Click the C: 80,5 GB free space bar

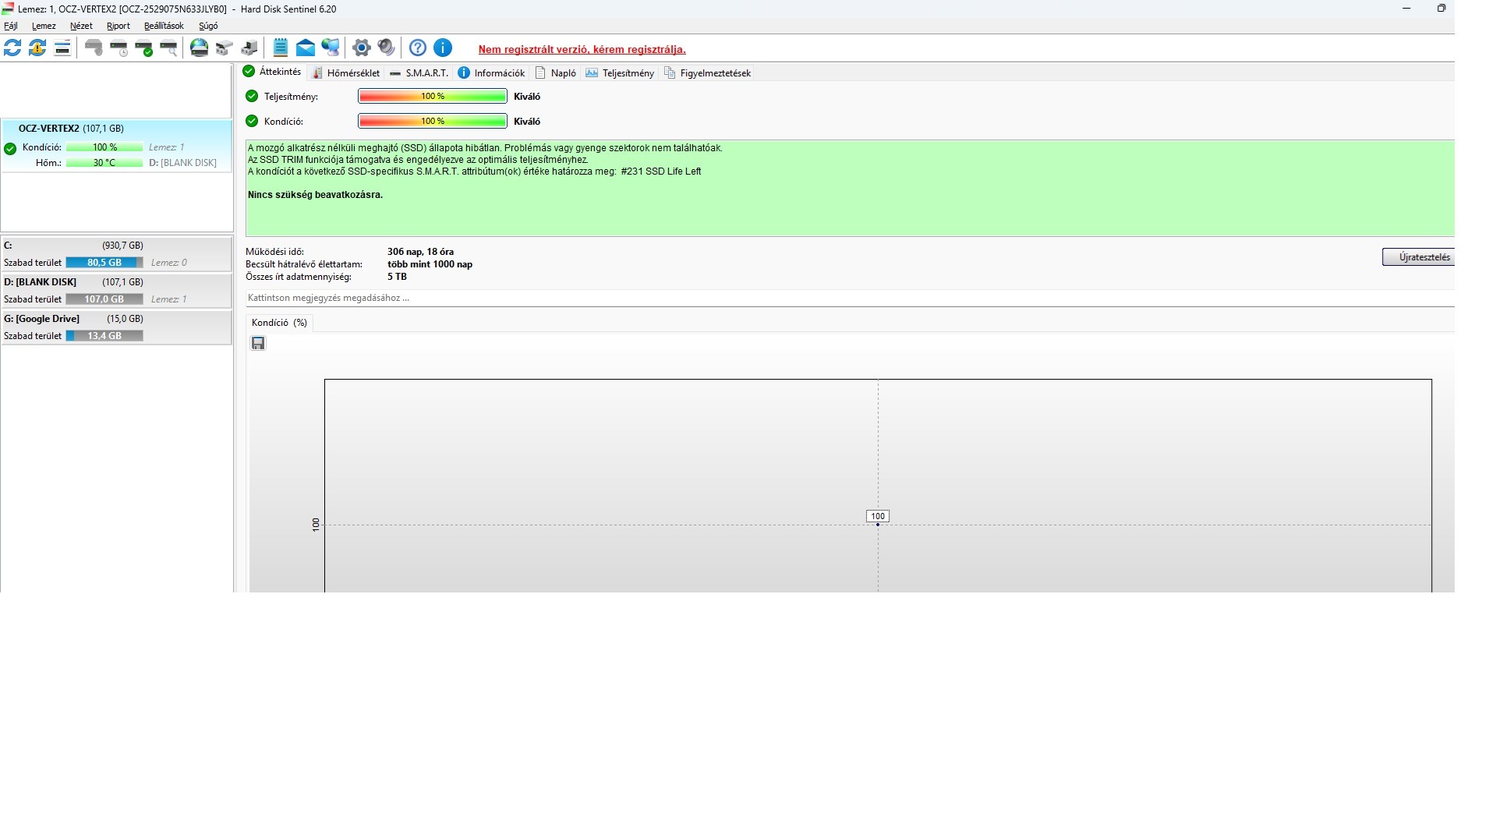tap(104, 263)
